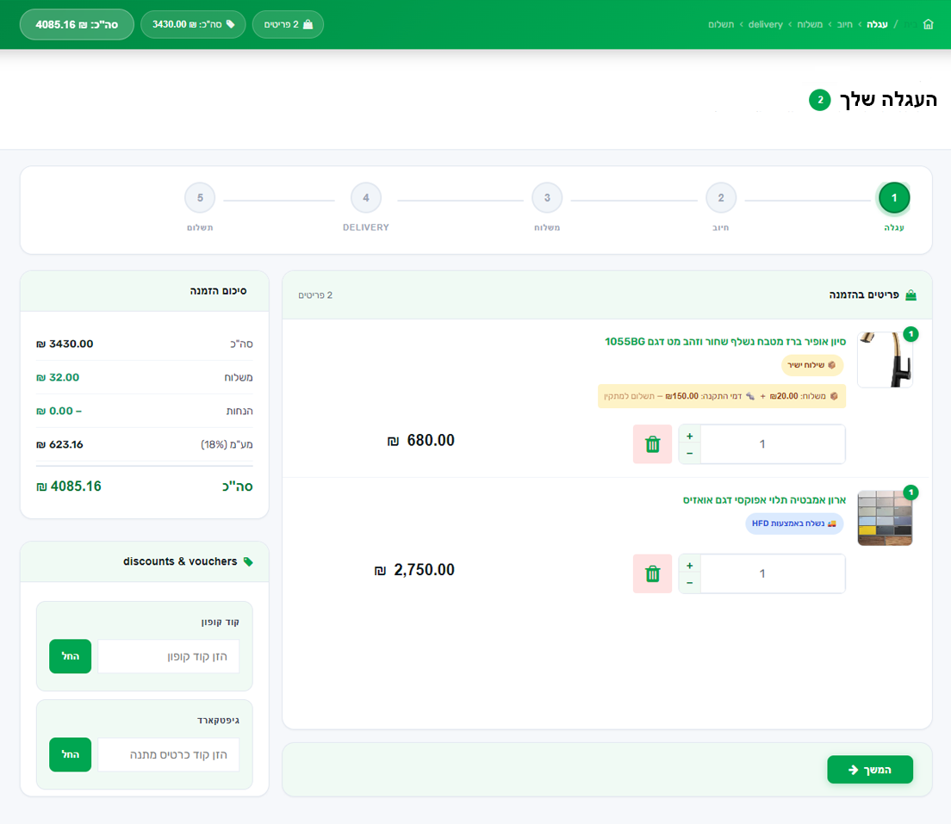Open step 5 payment in the progress bar
951x824 pixels.
(x=200, y=199)
